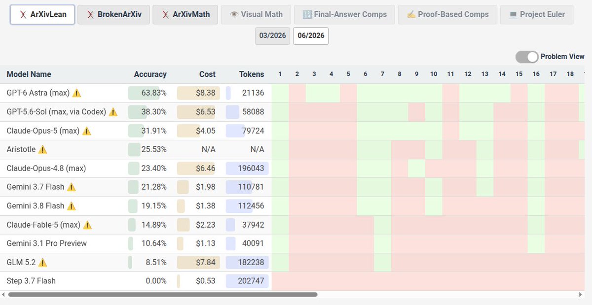Click warning icon next to Gemini 3.7 Flash
The height and width of the screenshot is (305, 592).
tap(71, 187)
